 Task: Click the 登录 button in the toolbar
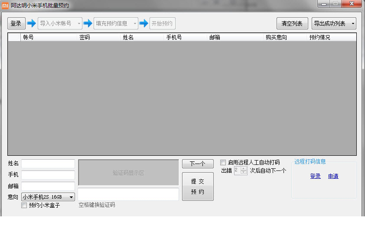tap(16, 23)
